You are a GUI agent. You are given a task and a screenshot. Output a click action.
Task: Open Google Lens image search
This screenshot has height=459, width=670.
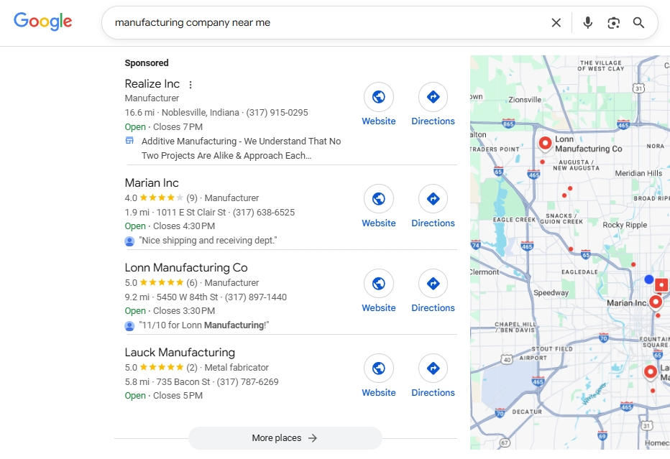click(613, 23)
